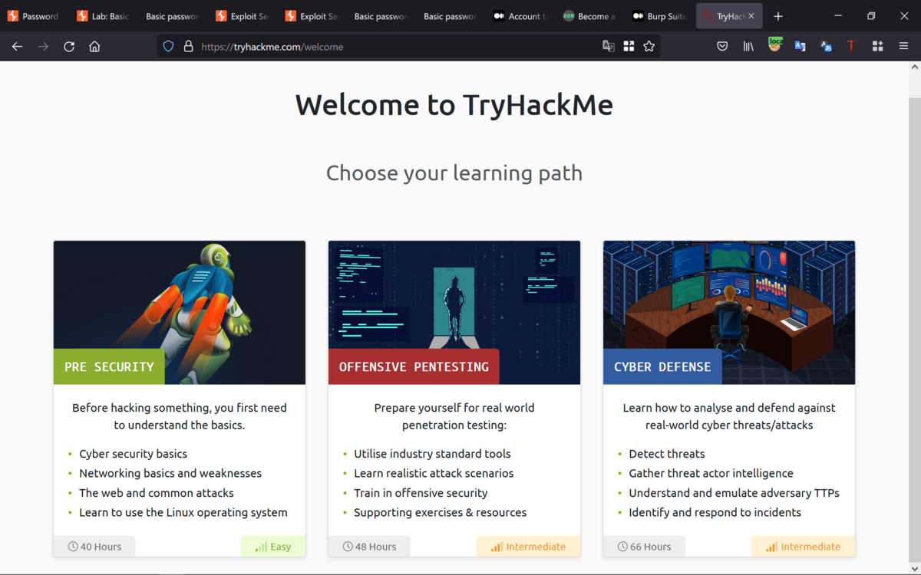Click the 48 Hours duration badge

[x=369, y=547]
